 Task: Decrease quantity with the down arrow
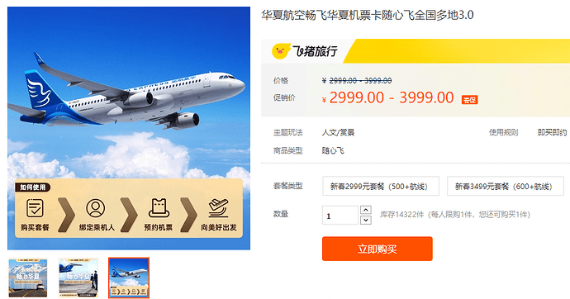[x=366, y=220]
